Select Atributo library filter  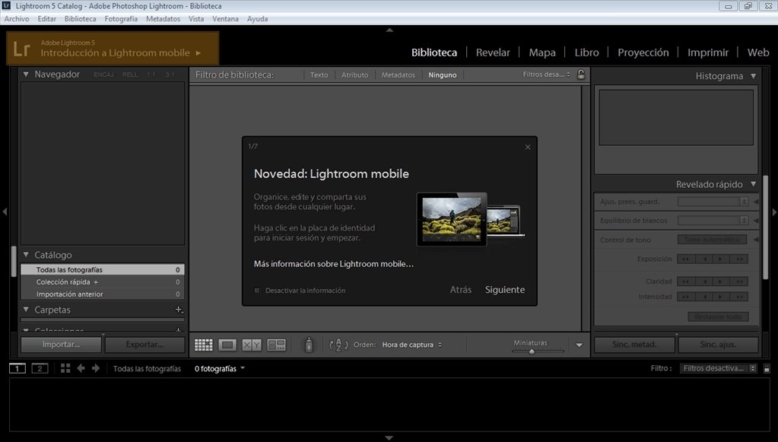354,75
